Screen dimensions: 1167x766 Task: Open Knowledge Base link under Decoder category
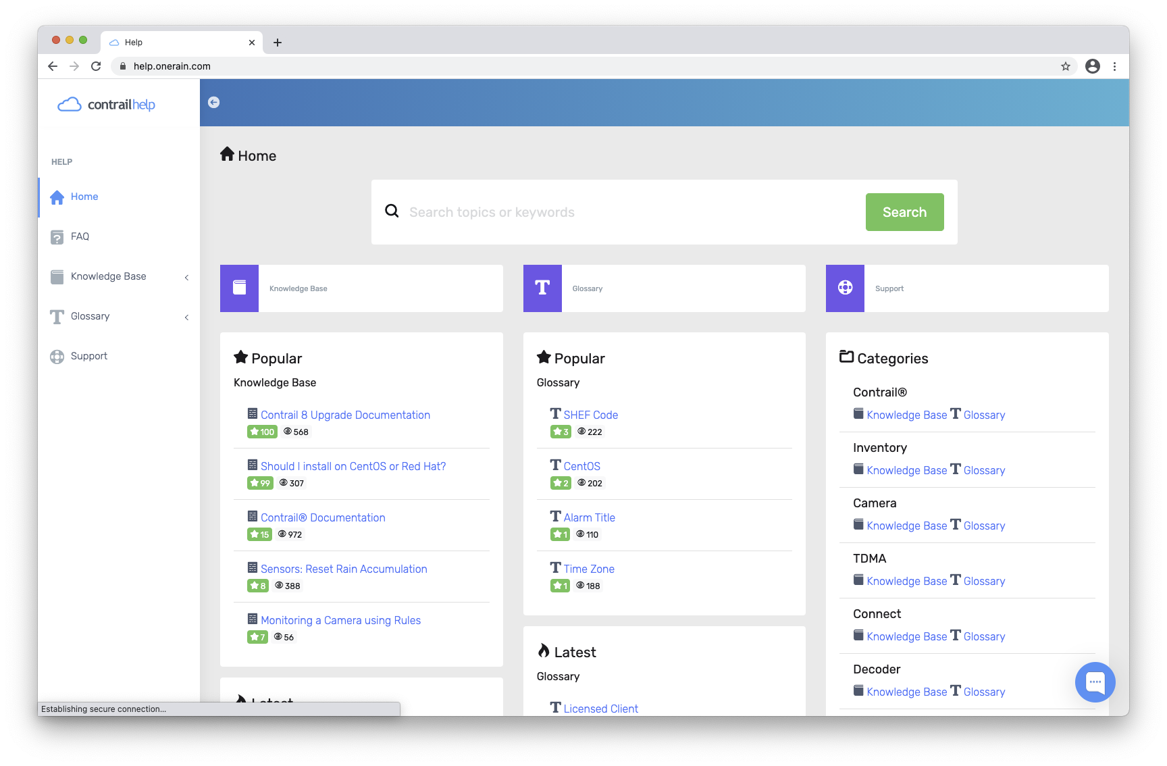point(906,692)
